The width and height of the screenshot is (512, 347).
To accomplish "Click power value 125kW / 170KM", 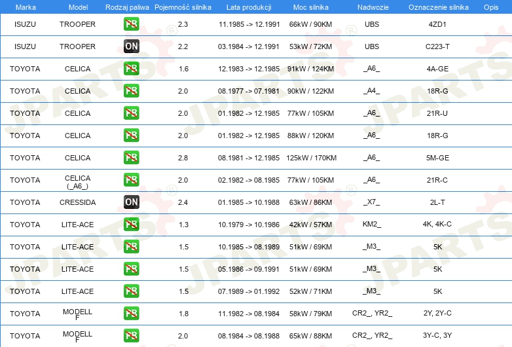I will [311, 158].
